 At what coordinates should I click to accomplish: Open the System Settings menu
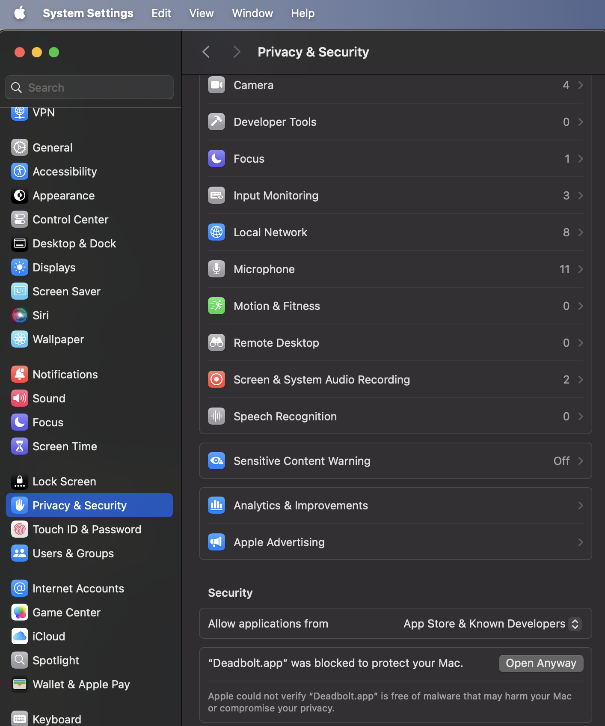click(x=88, y=13)
